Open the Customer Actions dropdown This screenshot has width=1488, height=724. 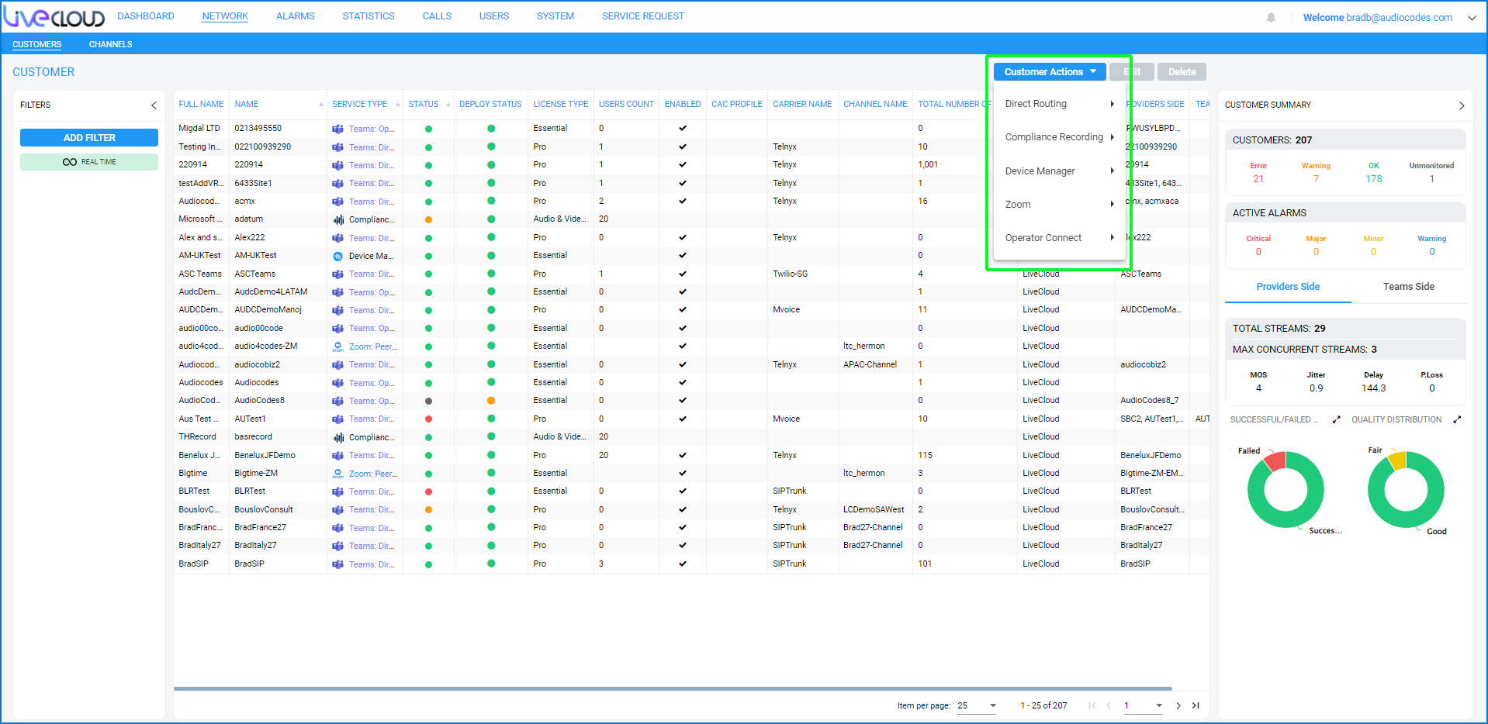[1050, 72]
